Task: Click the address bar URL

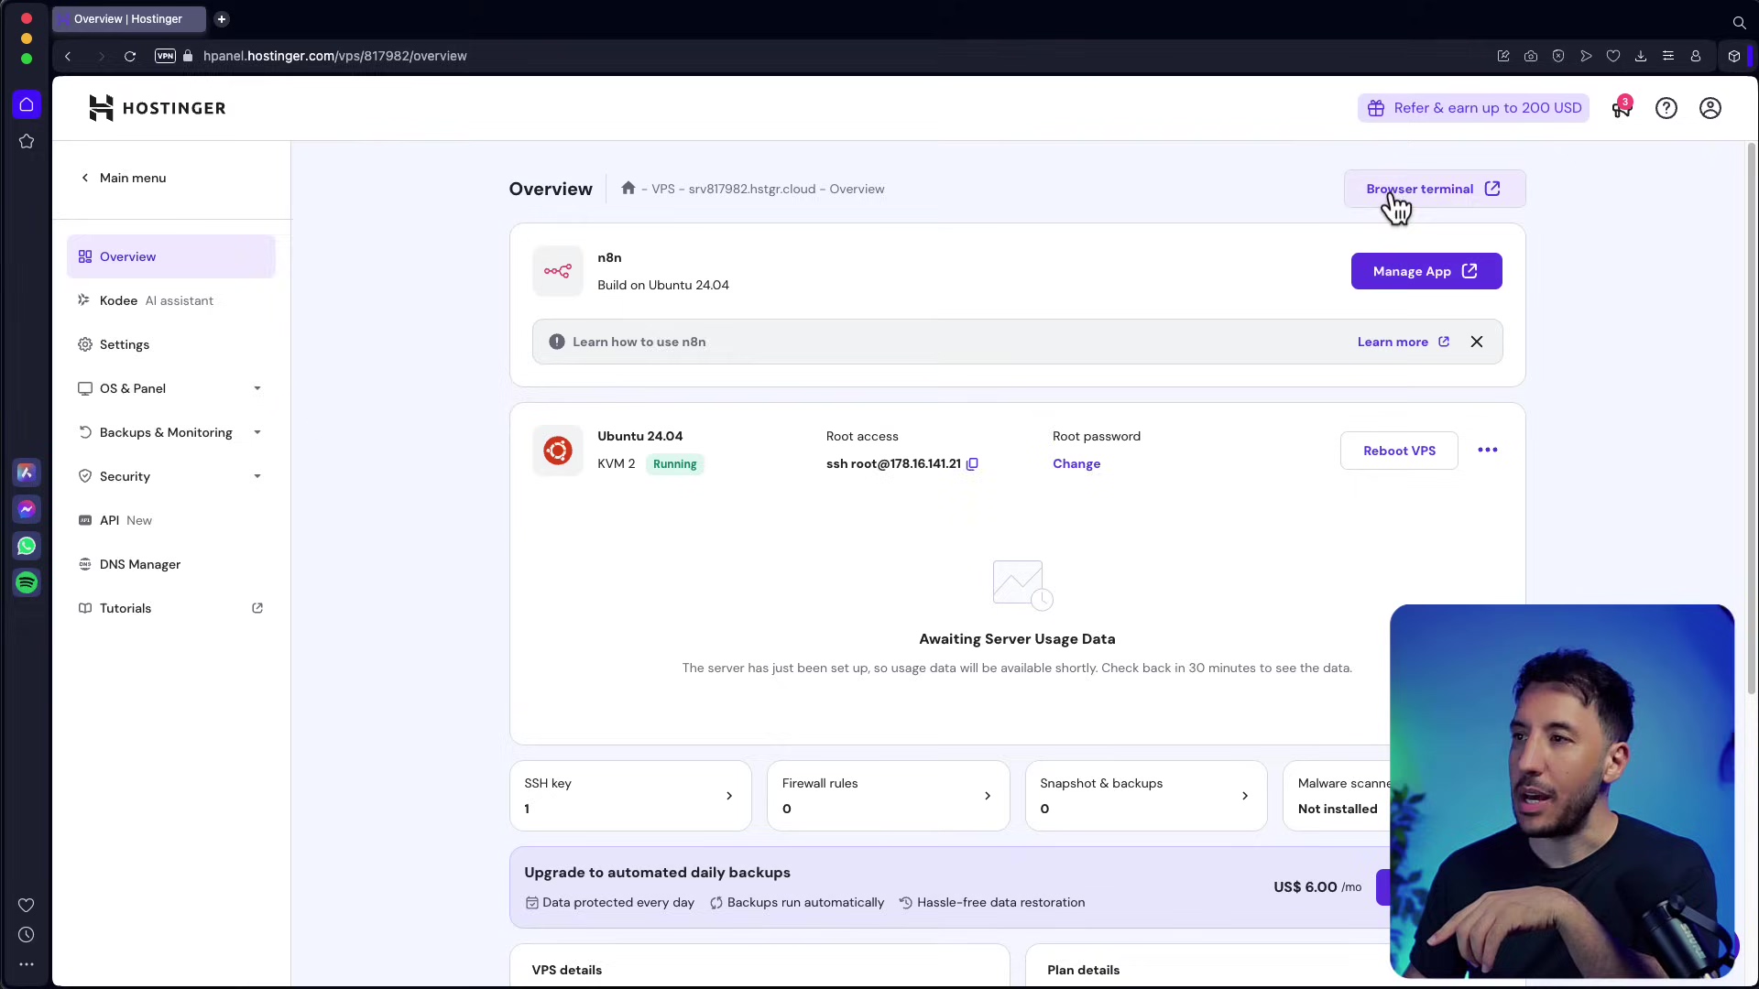Action: [x=334, y=56]
